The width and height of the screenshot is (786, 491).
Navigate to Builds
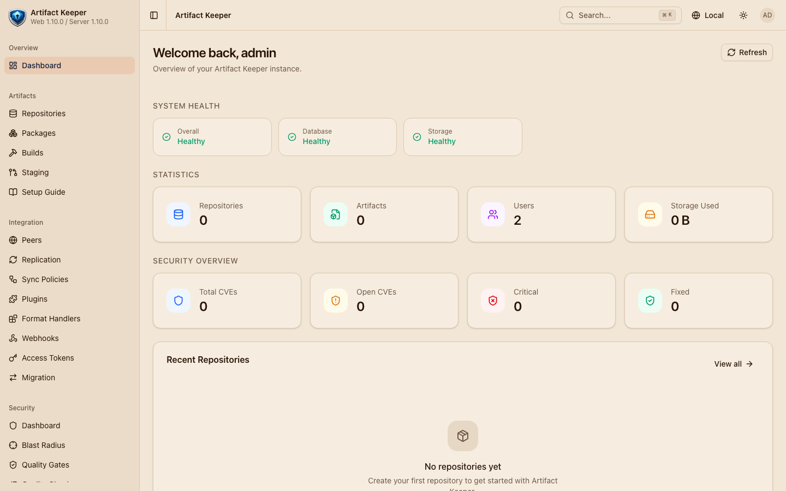(x=69, y=153)
